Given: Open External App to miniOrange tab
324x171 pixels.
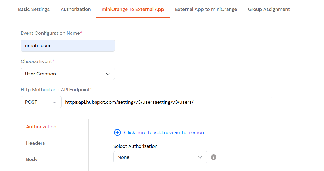Looking at the screenshot, I should tap(206, 9).
